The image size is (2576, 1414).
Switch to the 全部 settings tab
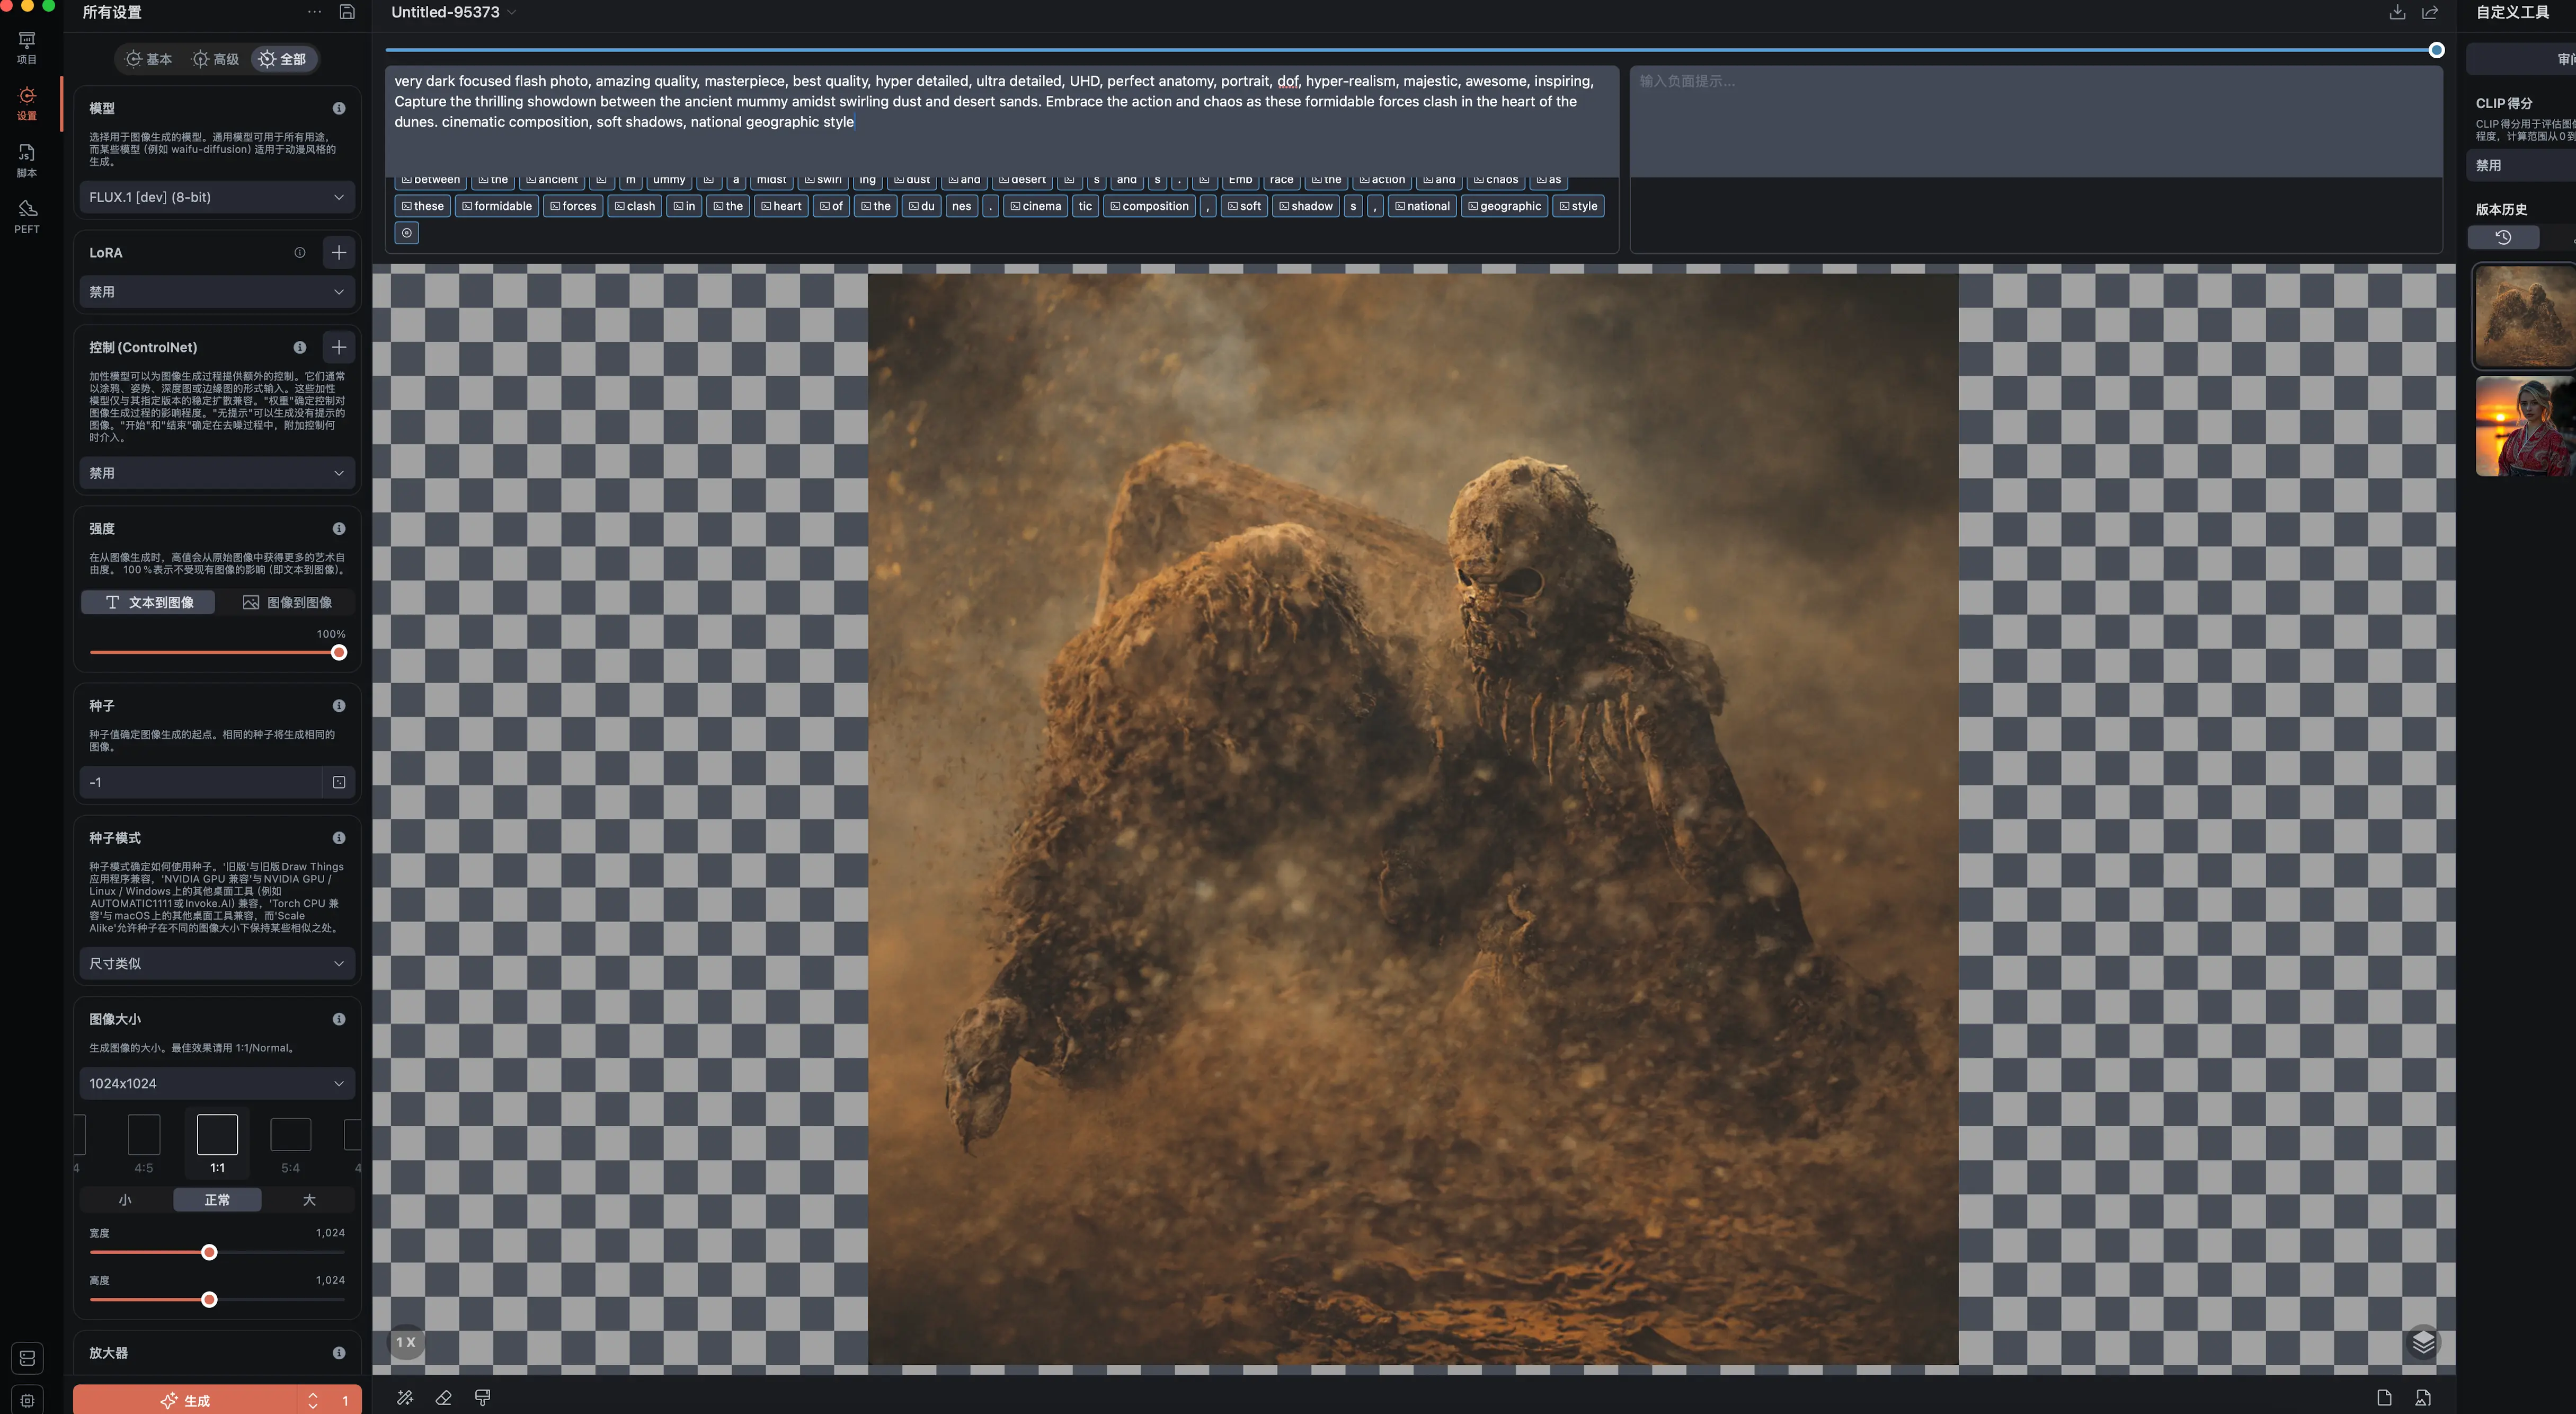click(283, 59)
